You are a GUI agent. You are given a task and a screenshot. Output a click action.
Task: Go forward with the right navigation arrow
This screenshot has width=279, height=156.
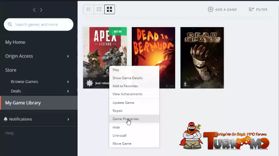[x=41, y=10]
